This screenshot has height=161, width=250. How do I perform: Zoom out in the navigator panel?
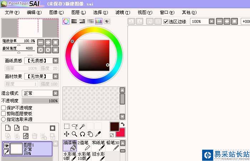pos(40,43)
